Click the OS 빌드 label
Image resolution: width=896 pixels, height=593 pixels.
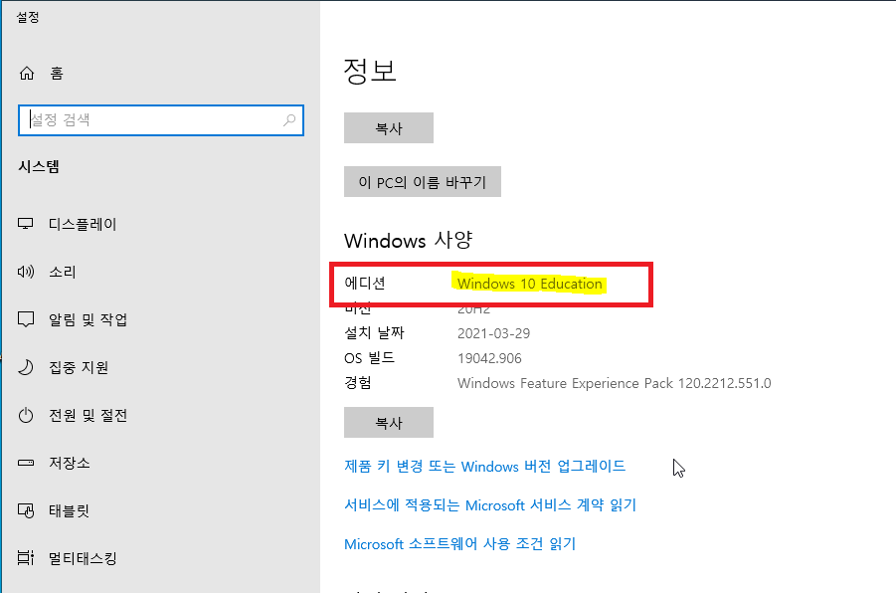tap(369, 358)
